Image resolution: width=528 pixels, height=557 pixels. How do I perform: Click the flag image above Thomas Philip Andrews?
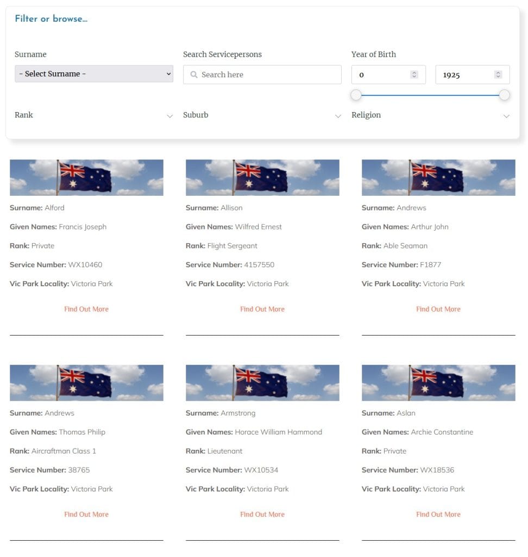(86, 383)
